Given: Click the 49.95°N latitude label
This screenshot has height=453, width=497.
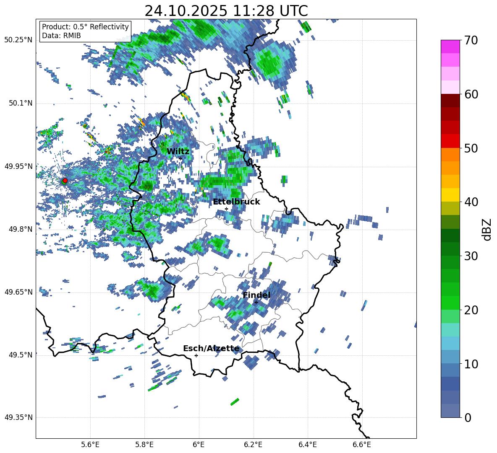Looking at the screenshot, I should tap(18, 166).
